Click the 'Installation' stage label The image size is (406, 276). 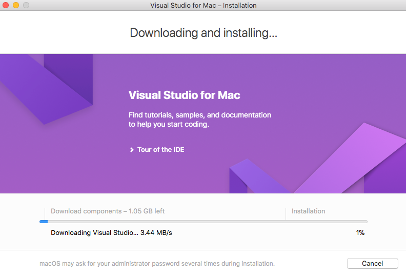(309, 211)
